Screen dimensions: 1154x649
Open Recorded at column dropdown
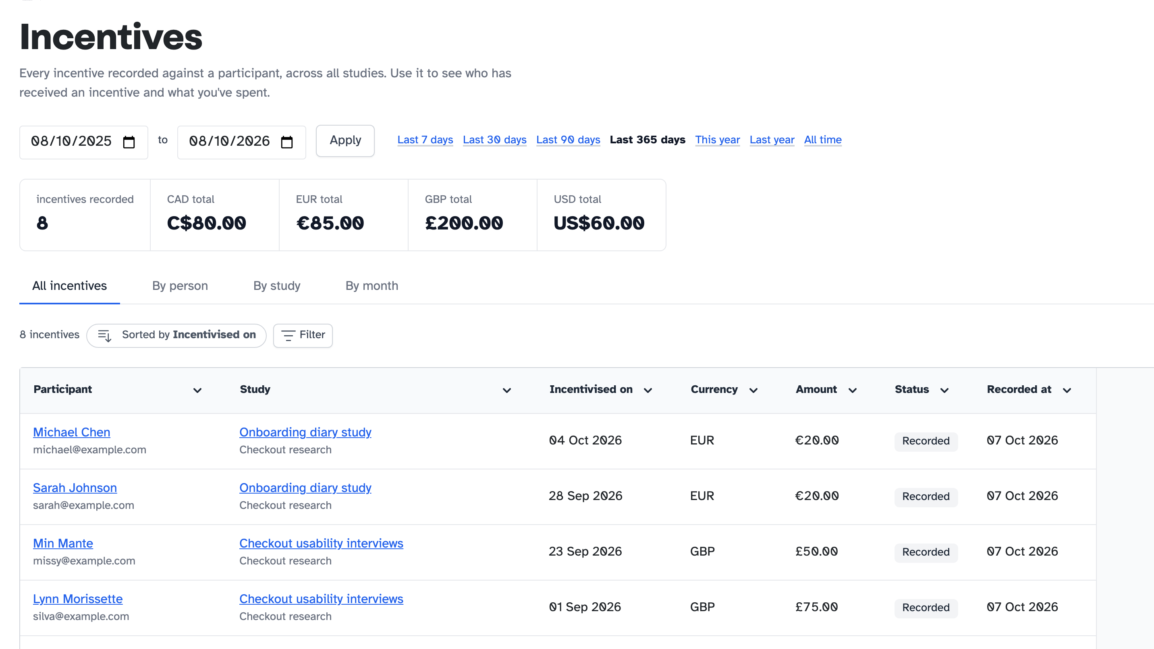tap(1067, 390)
